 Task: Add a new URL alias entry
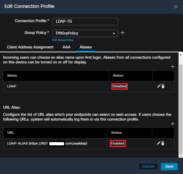(x=172, y=124)
